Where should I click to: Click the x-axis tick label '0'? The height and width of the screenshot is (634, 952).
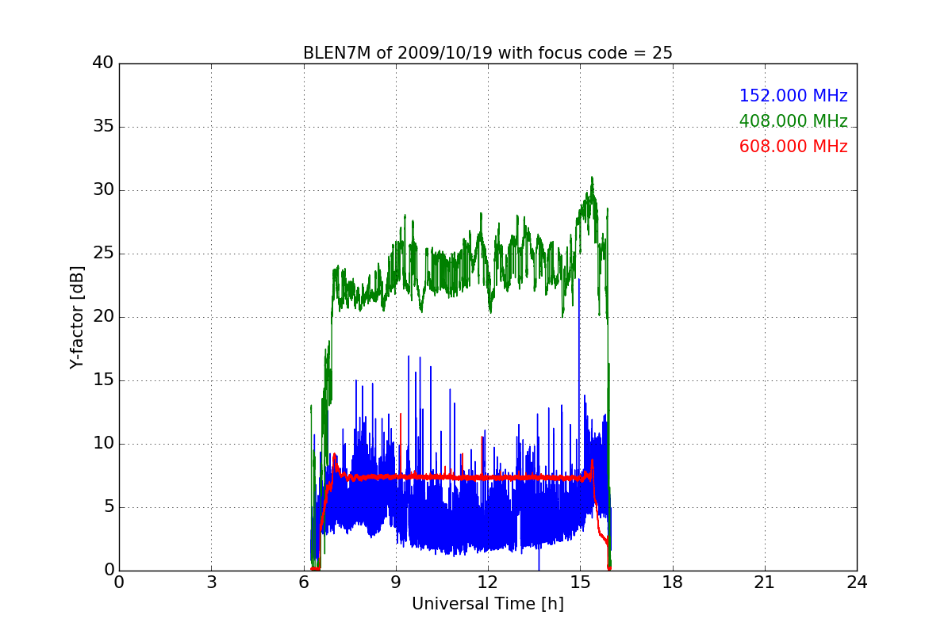(119, 582)
